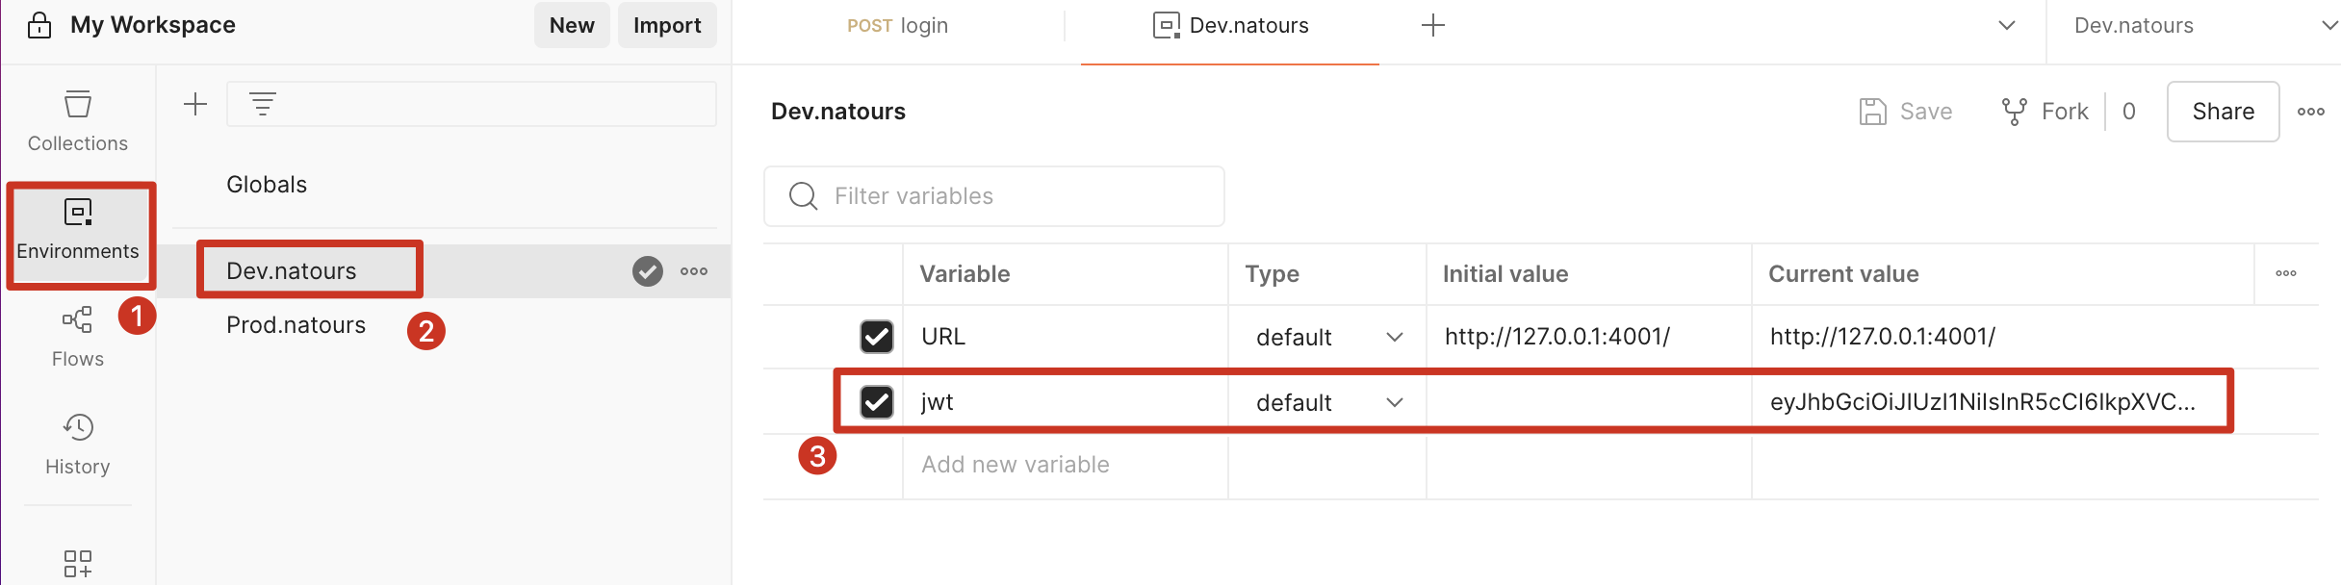2341x585 pixels.
Task: Click the Add new variable field
Action: click(1016, 465)
